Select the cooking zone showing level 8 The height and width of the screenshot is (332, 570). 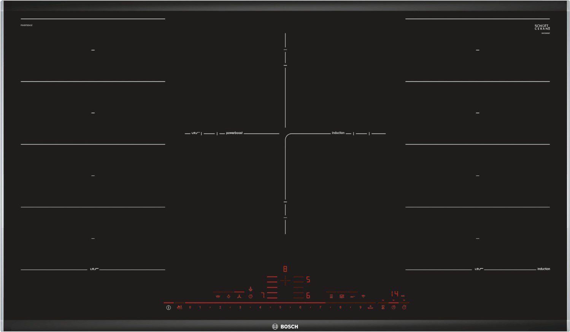[x=285, y=269]
